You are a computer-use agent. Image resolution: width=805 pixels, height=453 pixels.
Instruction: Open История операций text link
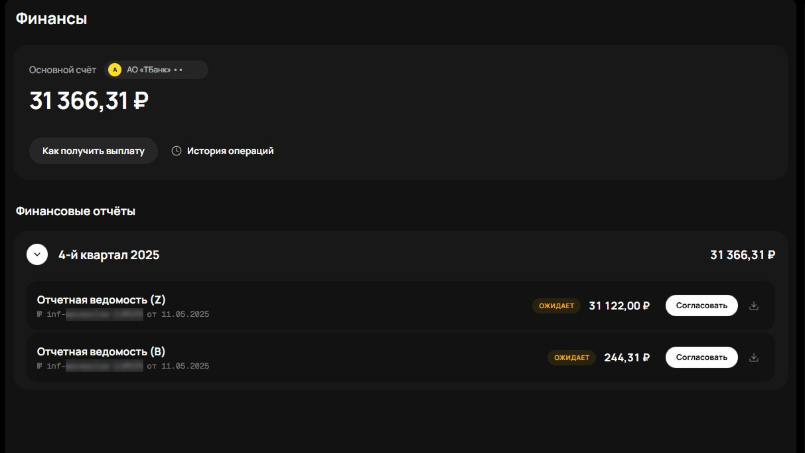click(230, 151)
